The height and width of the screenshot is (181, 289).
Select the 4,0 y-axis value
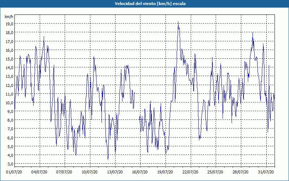[x=10, y=155]
